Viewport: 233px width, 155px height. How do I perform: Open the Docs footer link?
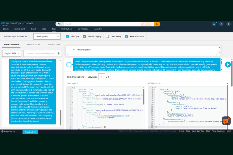tap(188, 131)
